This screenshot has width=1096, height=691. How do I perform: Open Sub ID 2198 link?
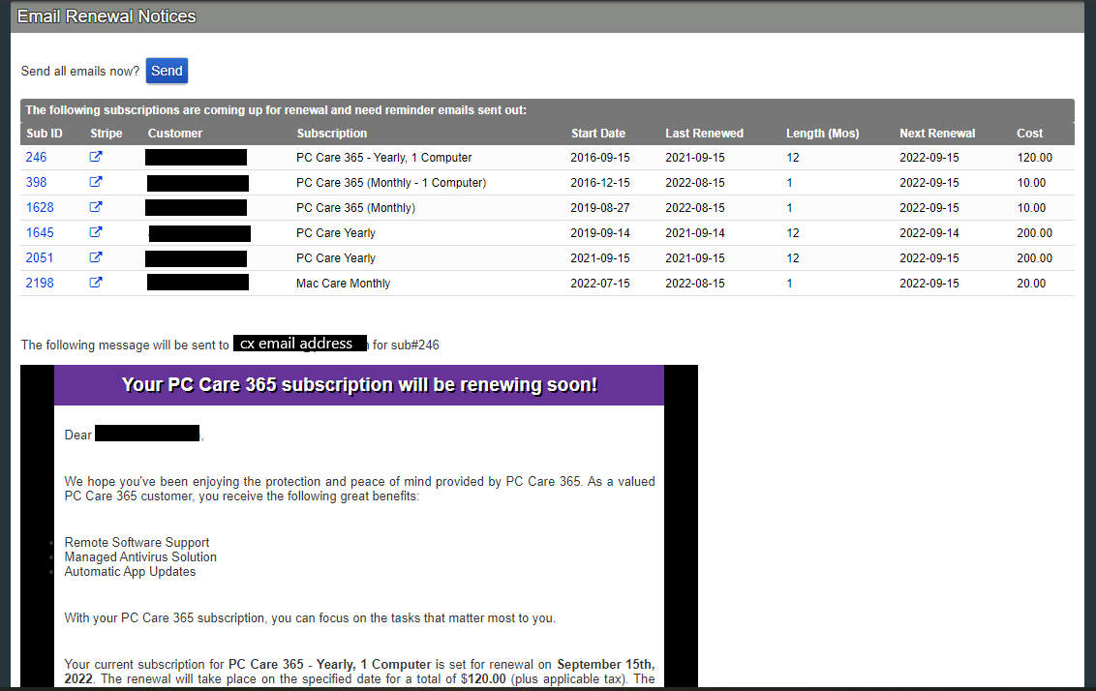tap(40, 283)
